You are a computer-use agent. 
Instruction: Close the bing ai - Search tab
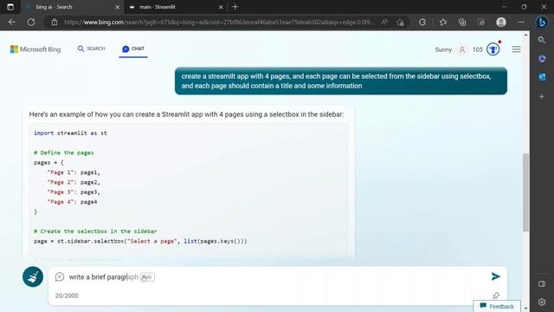[118, 7]
